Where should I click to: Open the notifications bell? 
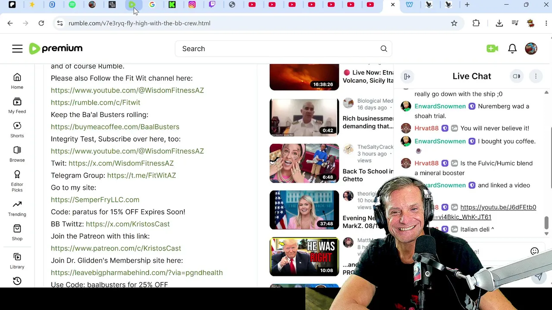[512, 49]
